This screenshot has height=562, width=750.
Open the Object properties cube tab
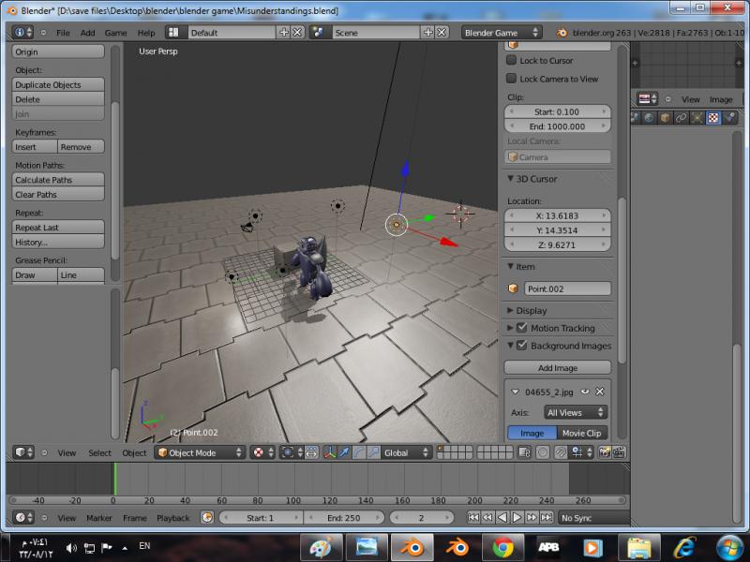click(665, 118)
